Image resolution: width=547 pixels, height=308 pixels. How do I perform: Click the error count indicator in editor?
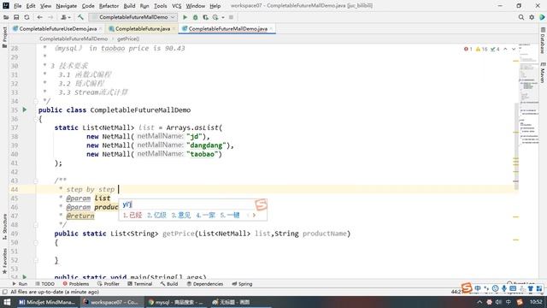point(468,50)
